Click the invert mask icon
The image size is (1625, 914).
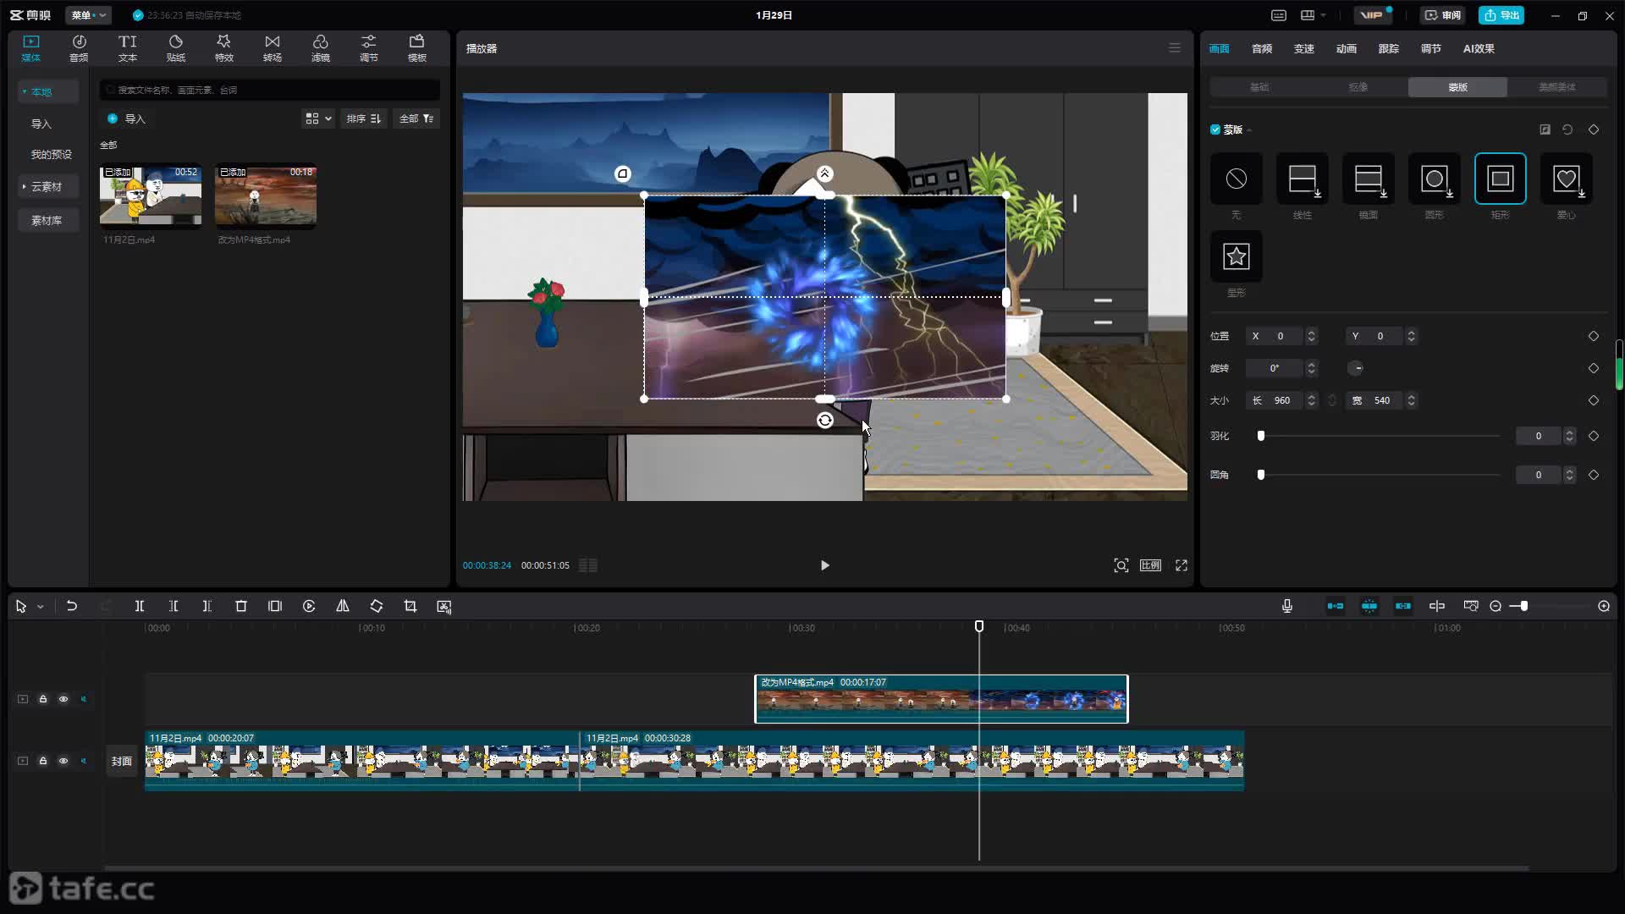pos(1545,129)
